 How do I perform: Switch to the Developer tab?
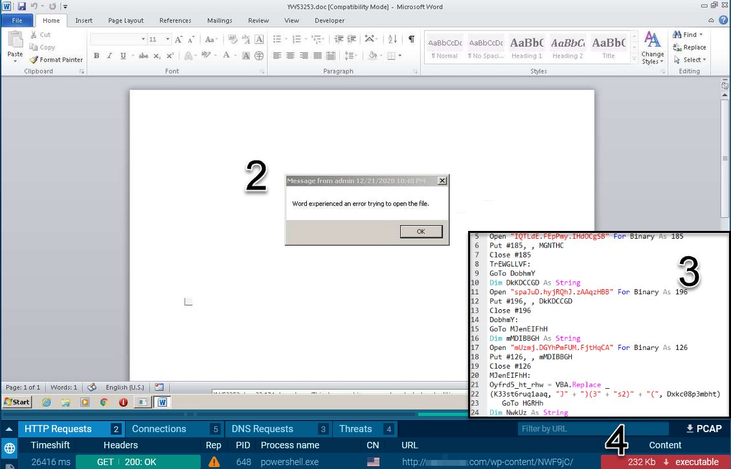click(330, 21)
